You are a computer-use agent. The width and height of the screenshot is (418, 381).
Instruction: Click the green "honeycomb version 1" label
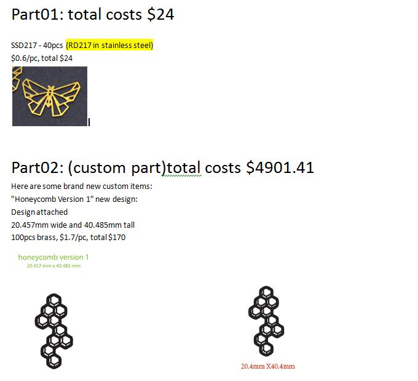click(53, 257)
